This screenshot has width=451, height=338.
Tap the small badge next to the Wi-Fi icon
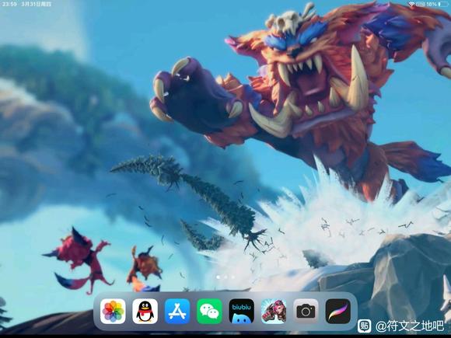420,4
